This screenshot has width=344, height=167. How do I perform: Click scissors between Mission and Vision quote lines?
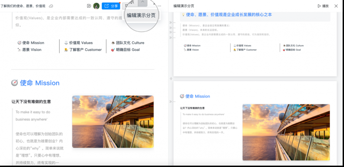tap(171, 28)
